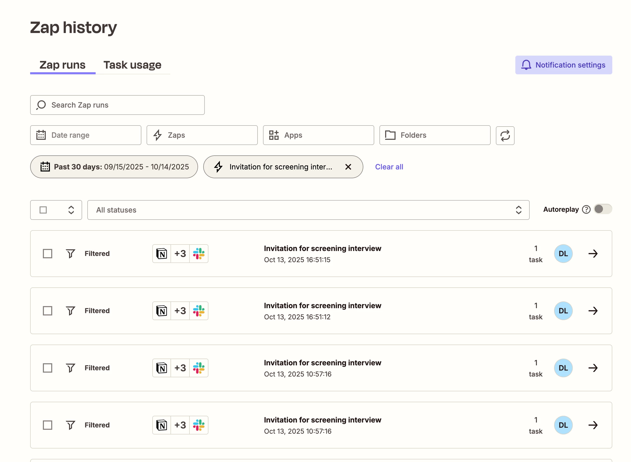Image resolution: width=631 pixels, height=462 pixels.
Task: Remove the Invitation for screening zap filter
Action: pyautogui.click(x=348, y=167)
